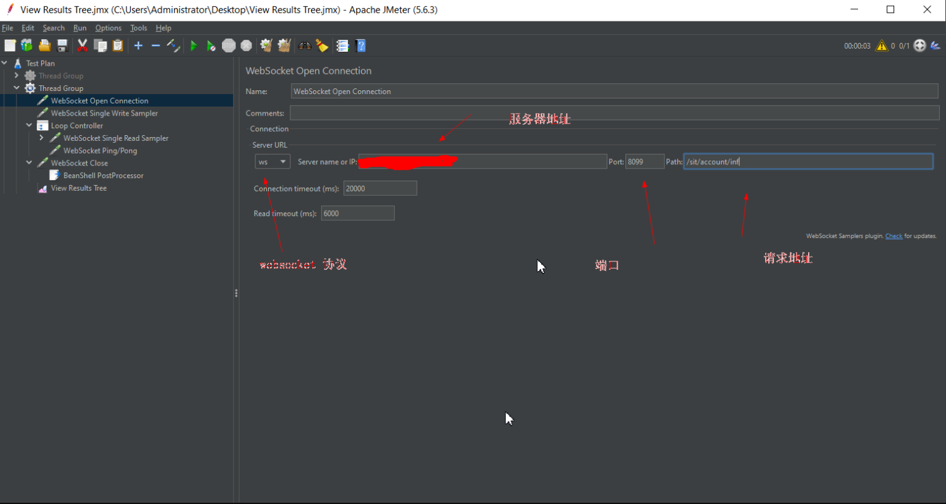The height and width of the screenshot is (504, 946).
Task: Copy the selected element using the toolbar
Action: point(100,45)
